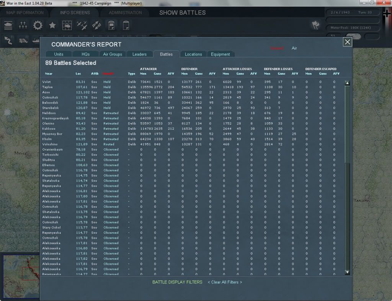Viewport: 392px width, 301px height.
Task: Select the naval transport ship icon
Action: (36, 40)
